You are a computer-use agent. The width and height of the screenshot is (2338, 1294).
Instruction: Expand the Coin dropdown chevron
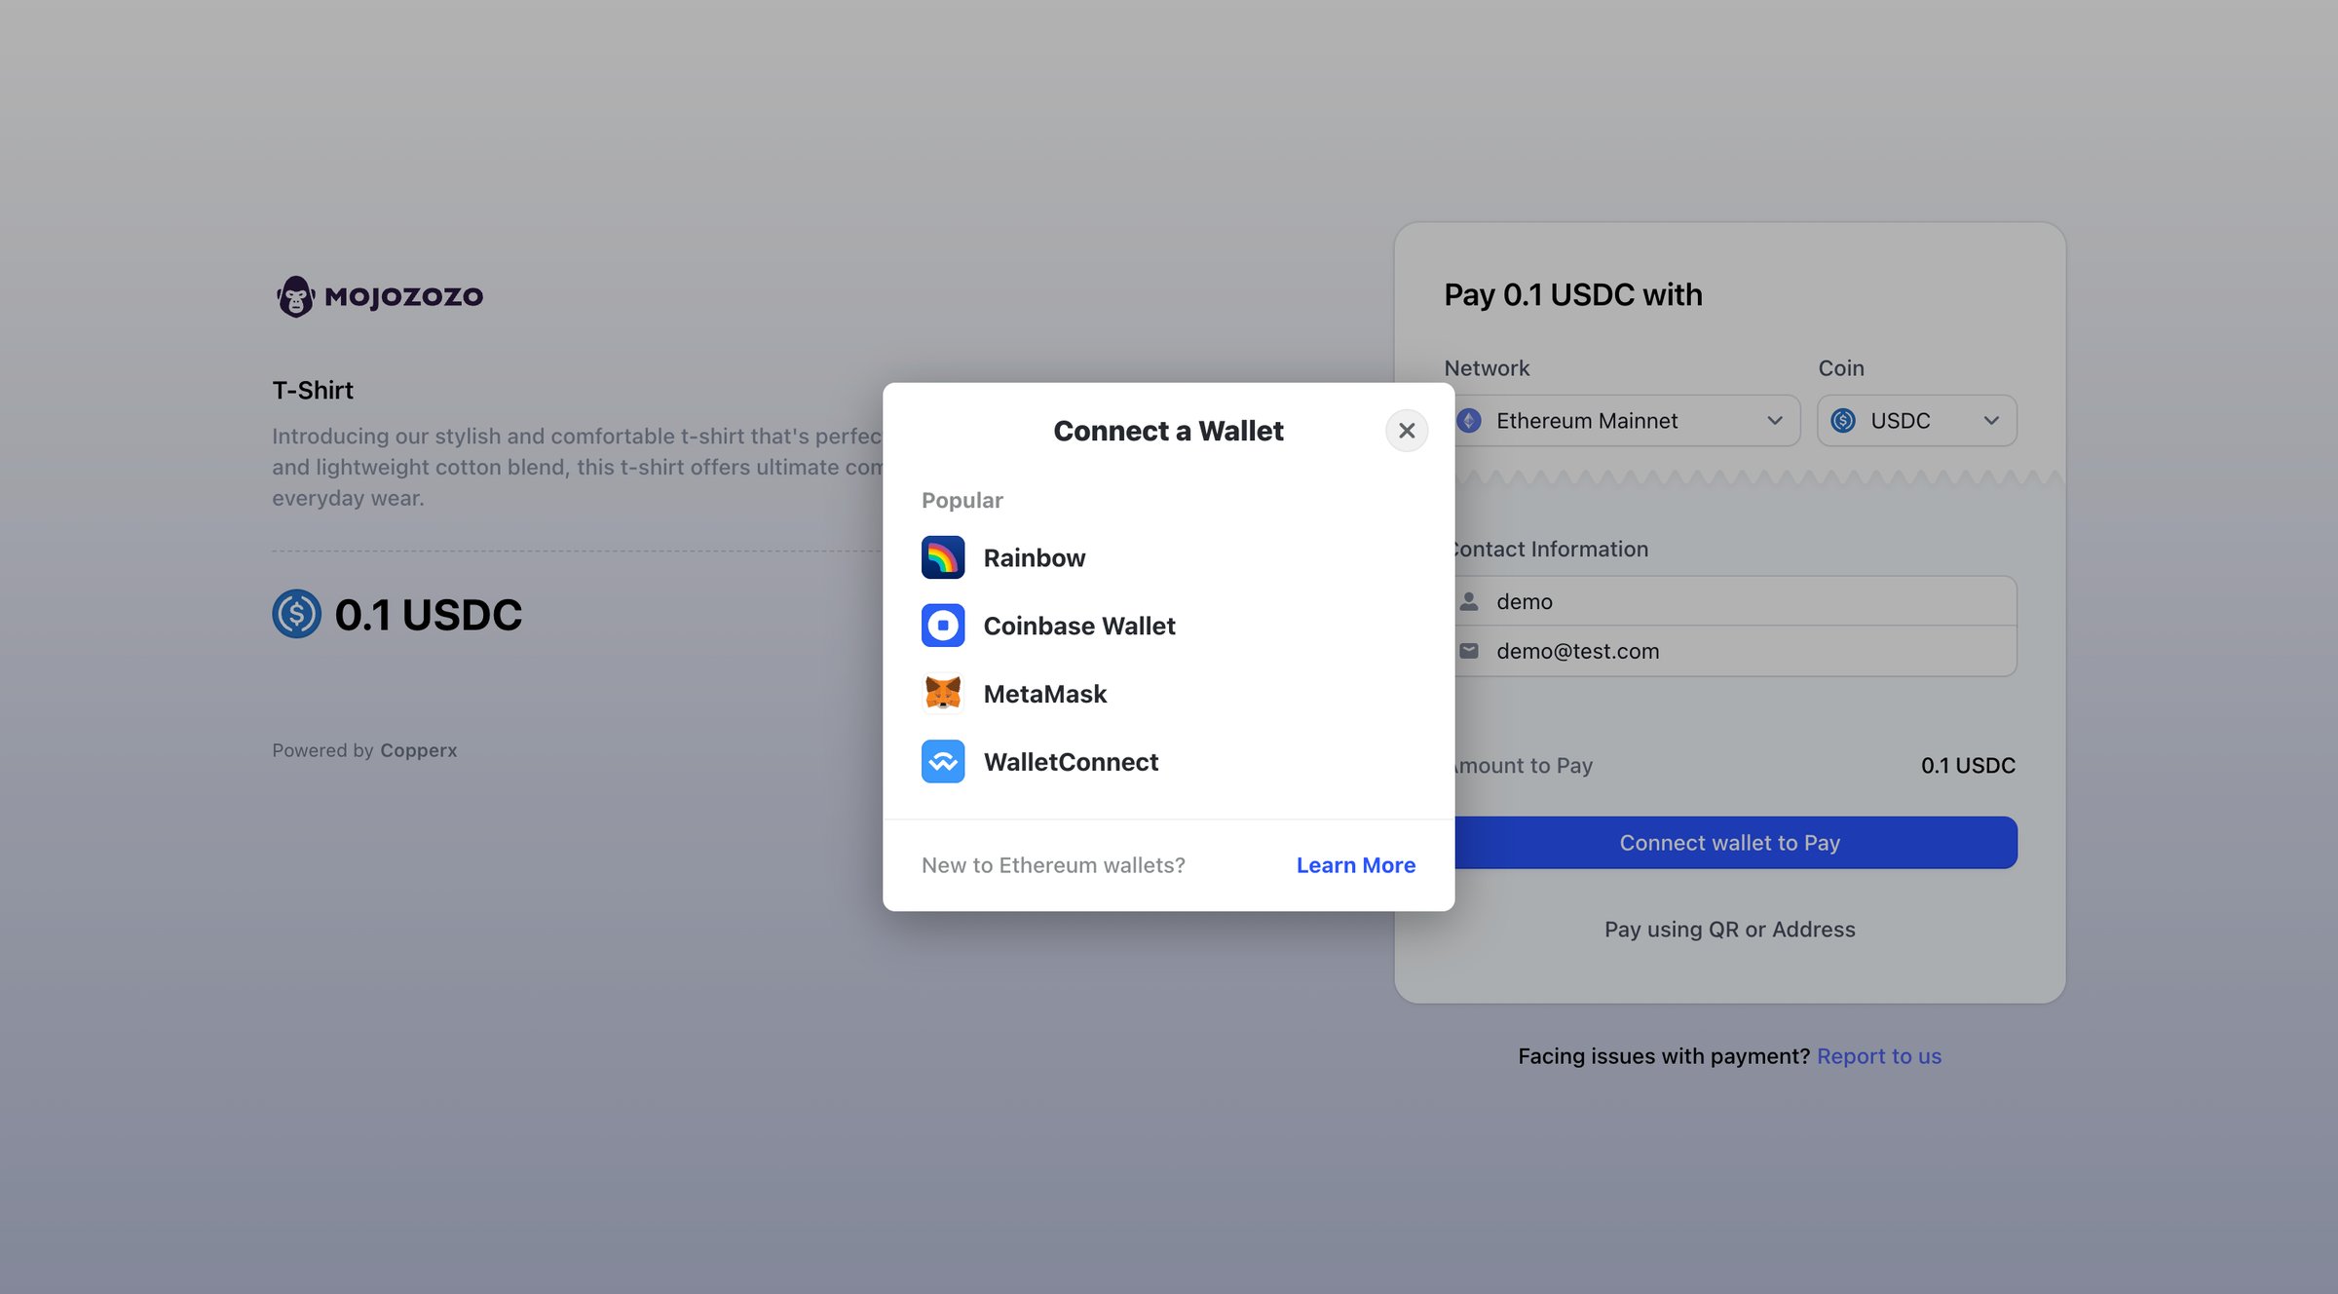coord(1991,421)
